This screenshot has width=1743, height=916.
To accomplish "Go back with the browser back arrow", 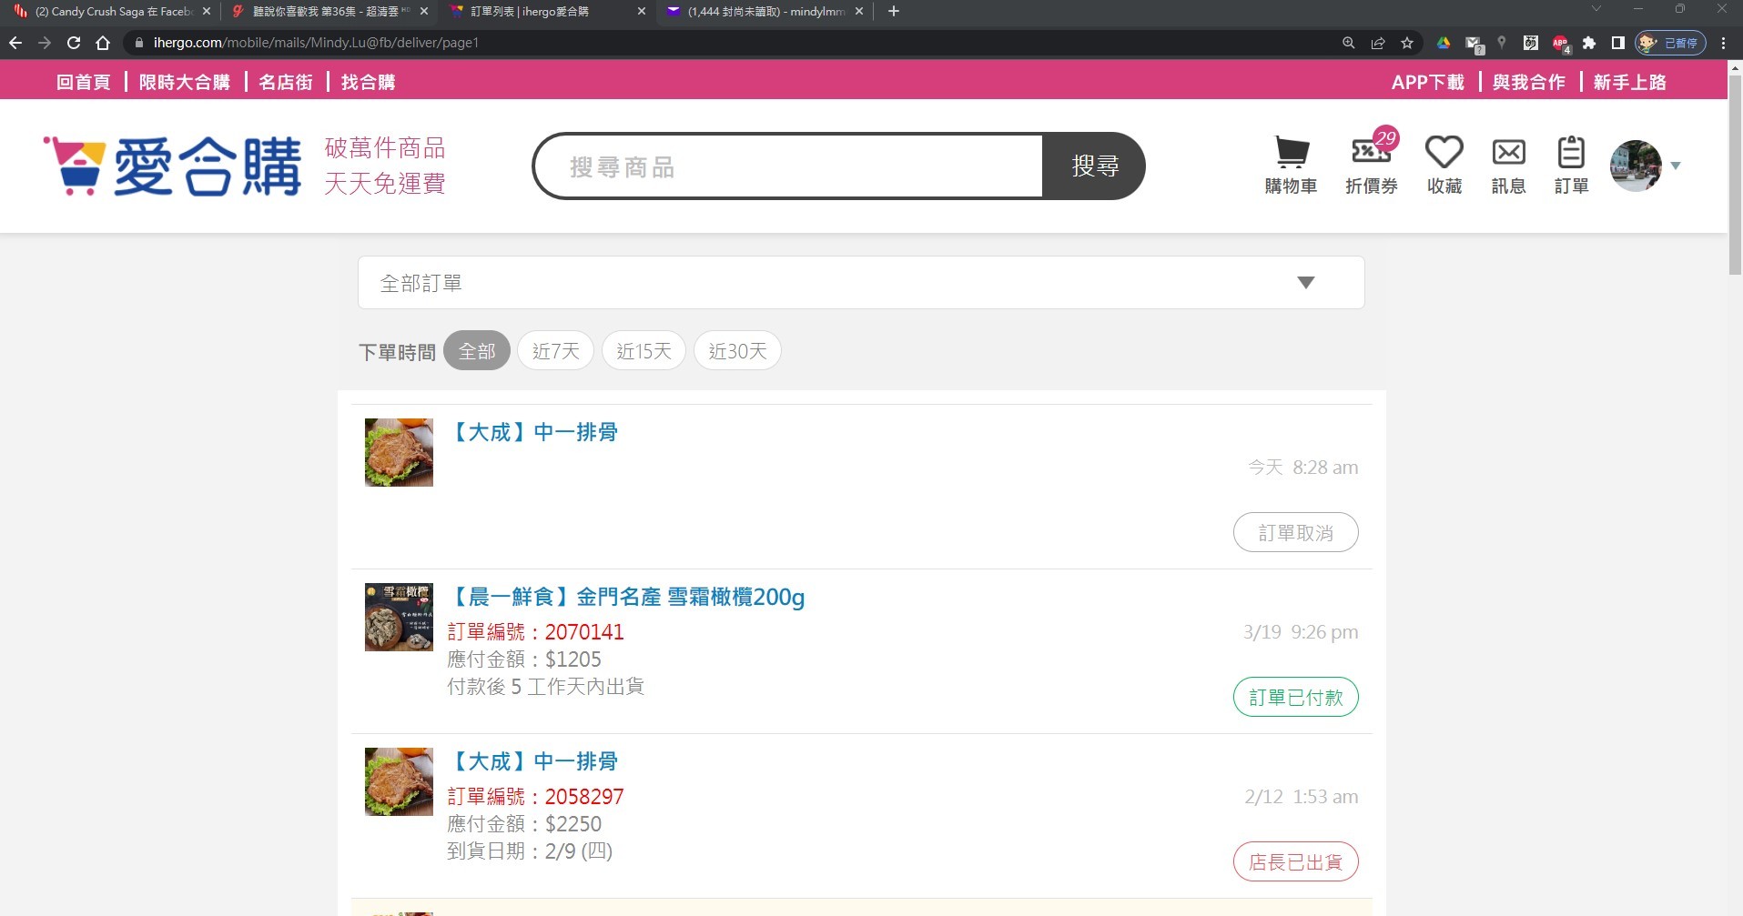I will pos(15,43).
